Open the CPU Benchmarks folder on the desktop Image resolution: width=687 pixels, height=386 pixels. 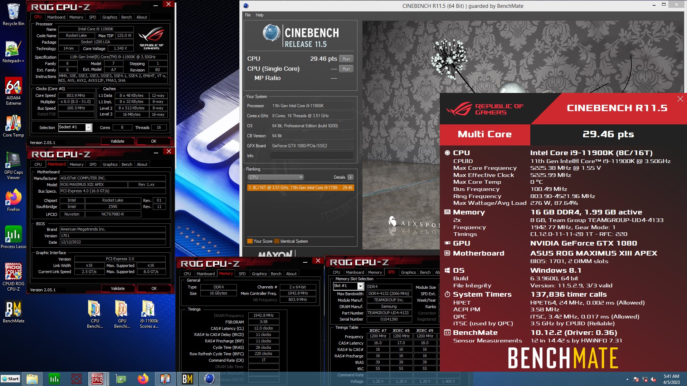(x=95, y=314)
